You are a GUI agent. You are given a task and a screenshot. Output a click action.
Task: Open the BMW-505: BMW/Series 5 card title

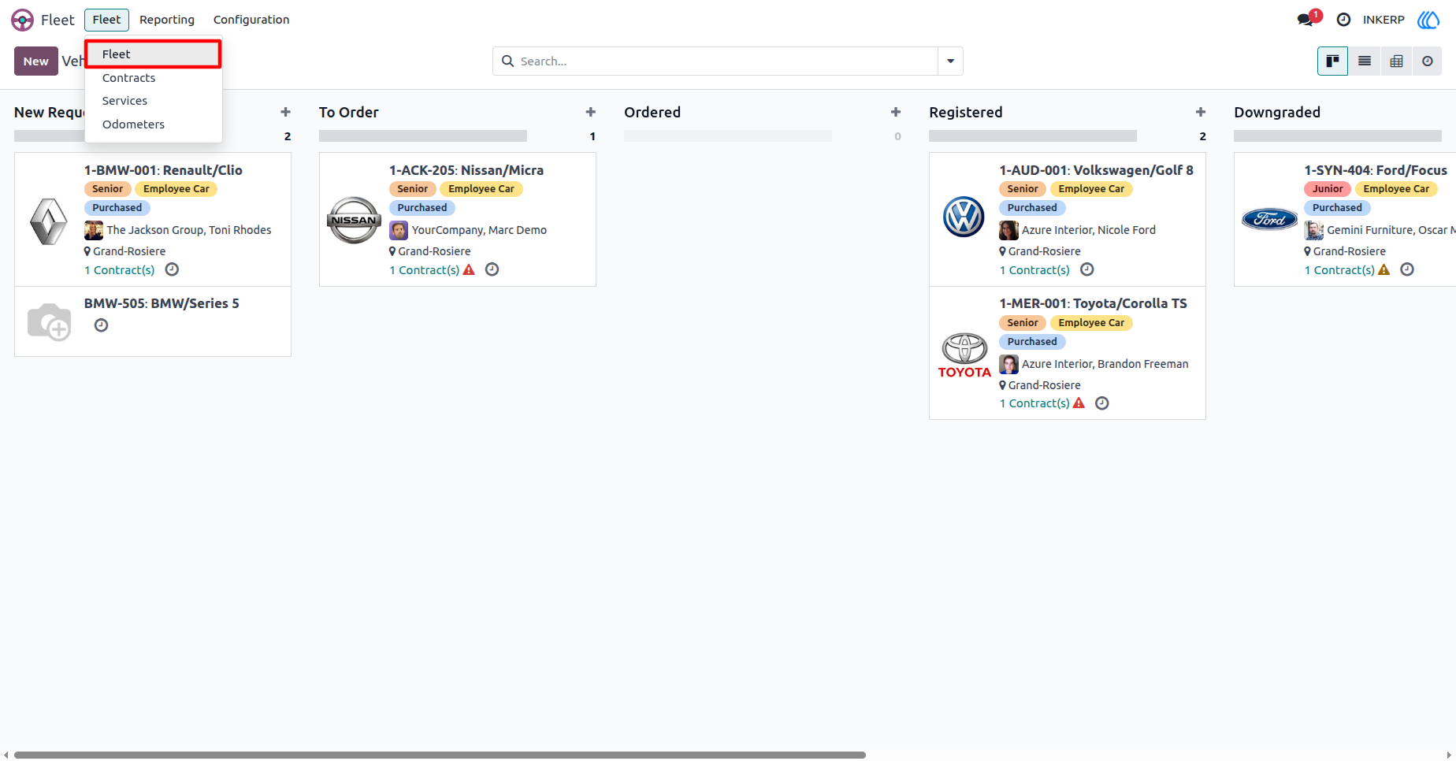coord(162,303)
